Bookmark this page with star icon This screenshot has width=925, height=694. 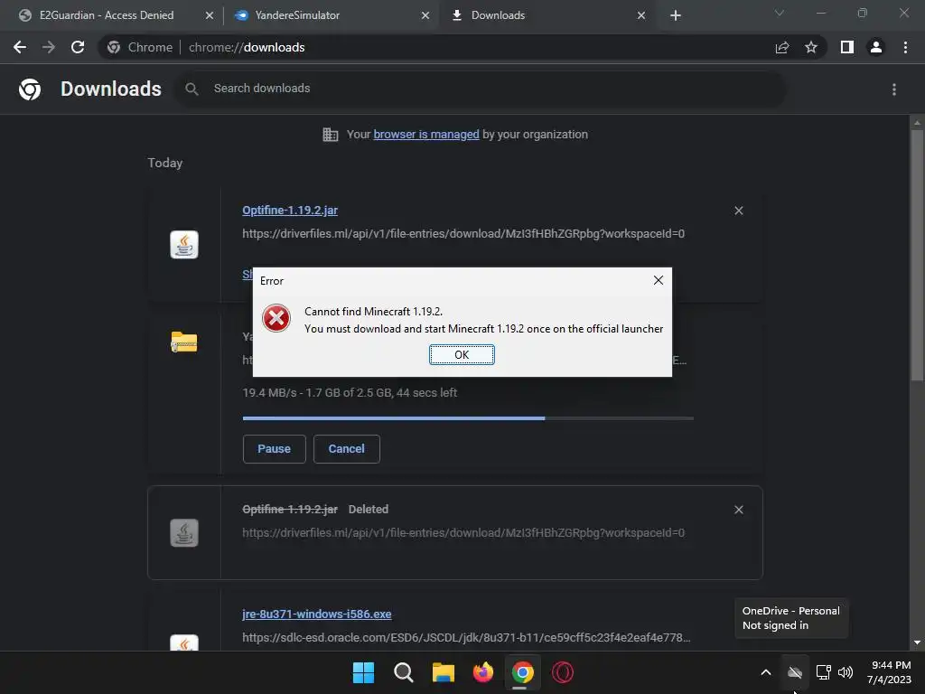[x=811, y=47]
